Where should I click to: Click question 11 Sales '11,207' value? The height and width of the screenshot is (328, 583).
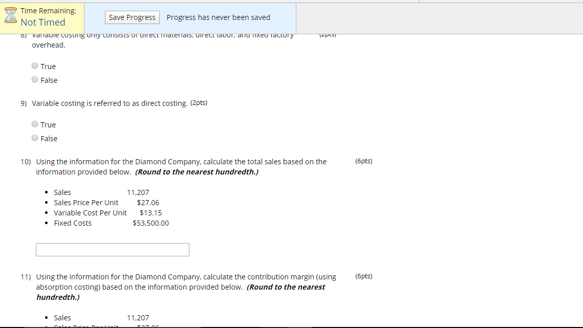[138, 318]
